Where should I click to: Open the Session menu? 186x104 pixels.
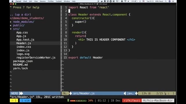coord(43,1)
